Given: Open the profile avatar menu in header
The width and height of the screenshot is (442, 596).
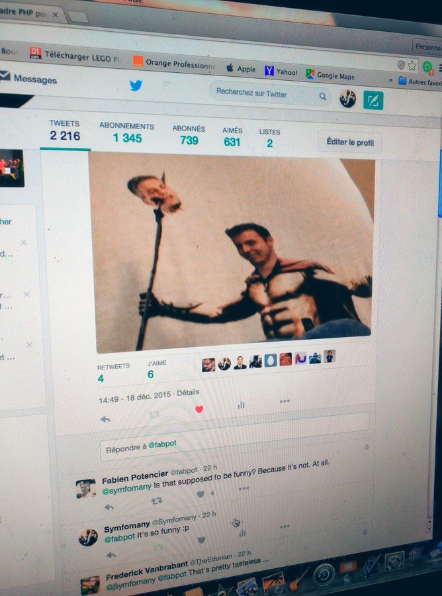Looking at the screenshot, I should tap(347, 99).
